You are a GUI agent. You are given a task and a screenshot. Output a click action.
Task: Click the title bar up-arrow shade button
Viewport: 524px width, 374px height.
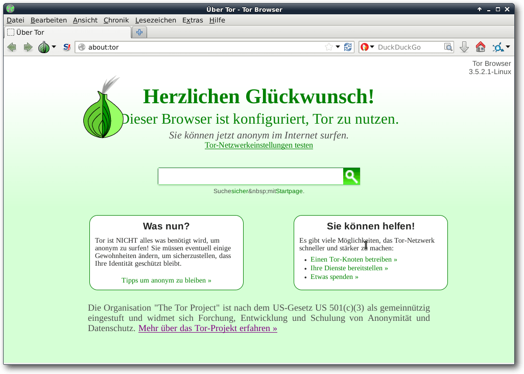pyautogui.click(x=480, y=9)
